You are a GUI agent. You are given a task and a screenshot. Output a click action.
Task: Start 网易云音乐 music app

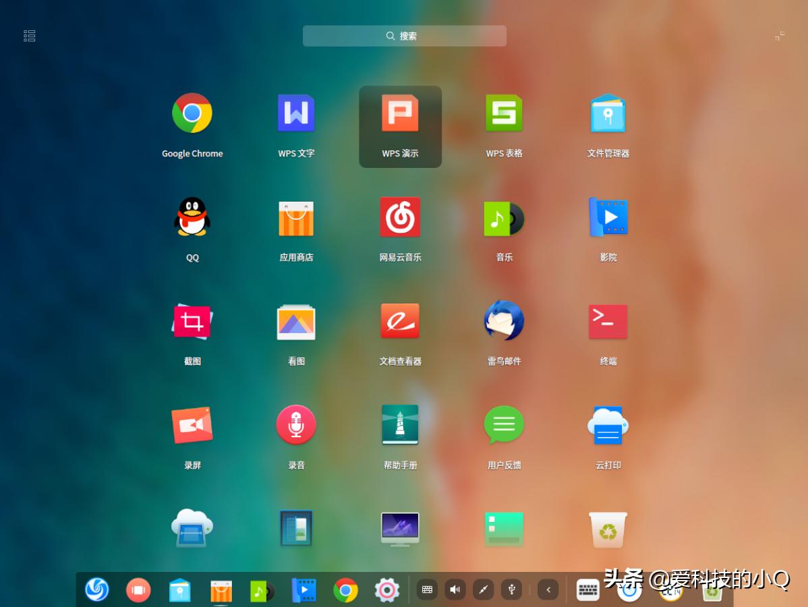pyautogui.click(x=400, y=217)
